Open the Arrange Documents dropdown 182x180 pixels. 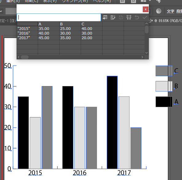click(146, 1)
